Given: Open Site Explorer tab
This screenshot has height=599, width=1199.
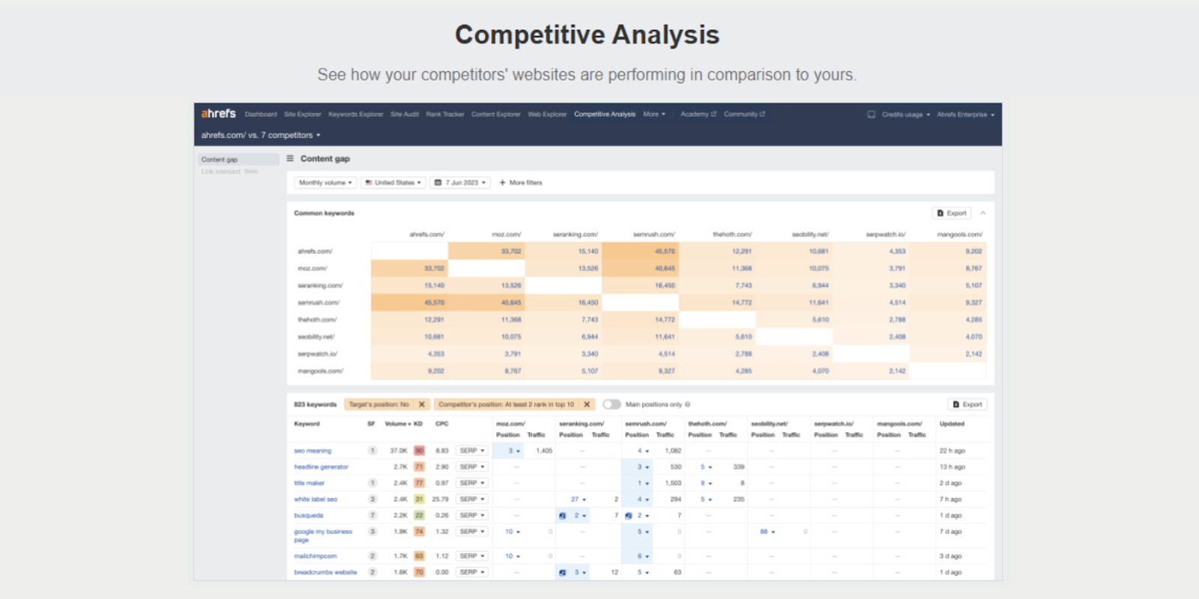Looking at the screenshot, I should click(x=303, y=115).
